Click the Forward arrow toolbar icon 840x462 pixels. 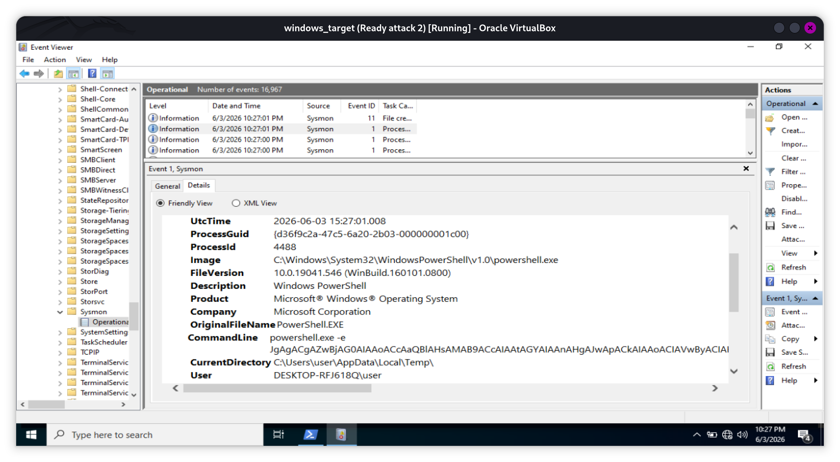pyautogui.click(x=39, y=74)
